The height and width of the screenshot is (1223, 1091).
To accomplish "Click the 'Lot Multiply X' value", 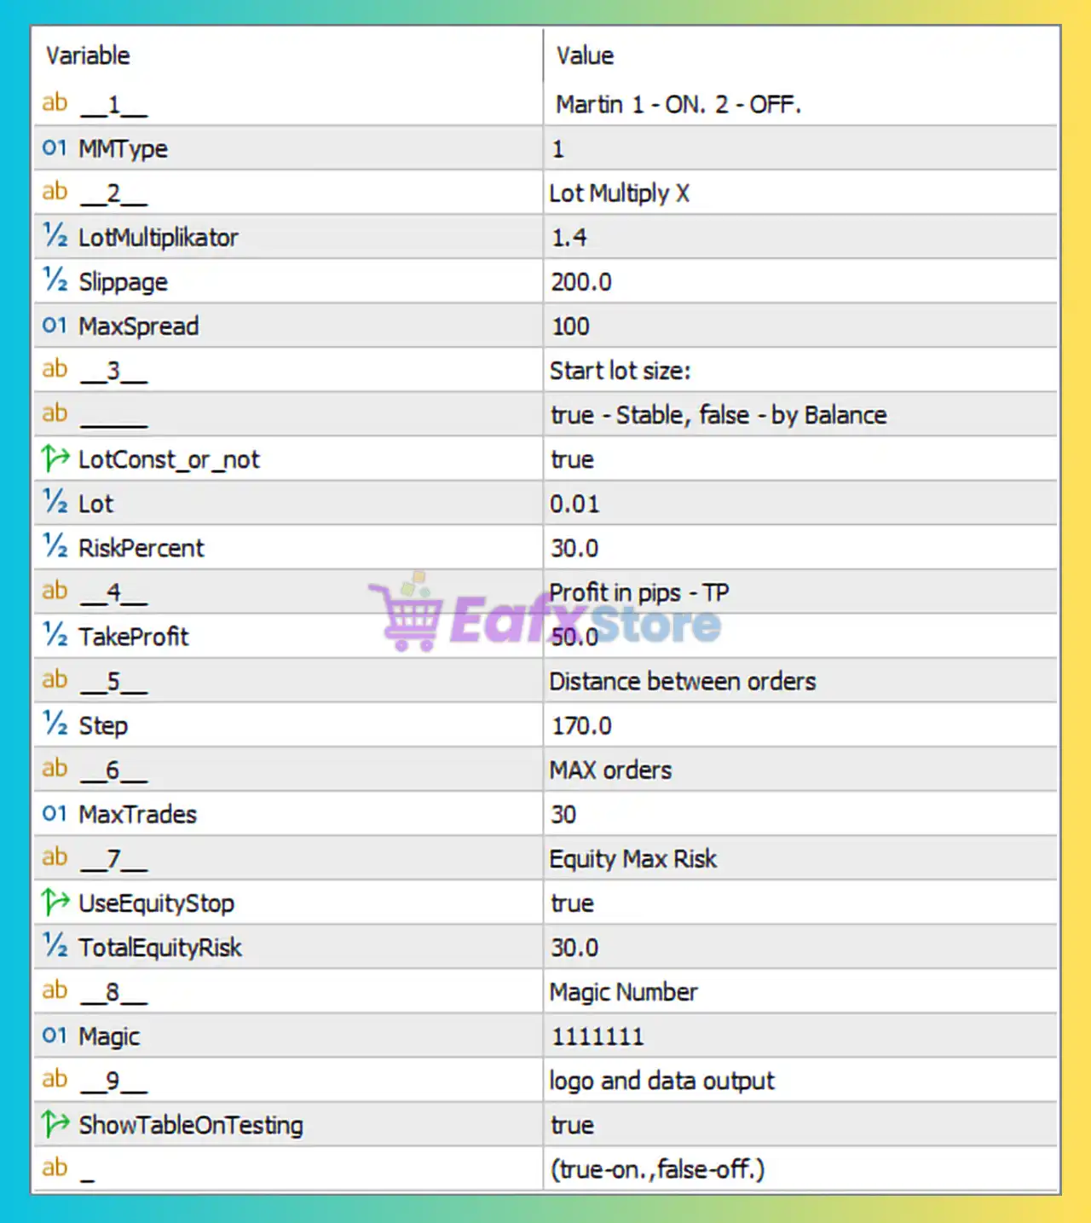I will click(x=620, y=193).
